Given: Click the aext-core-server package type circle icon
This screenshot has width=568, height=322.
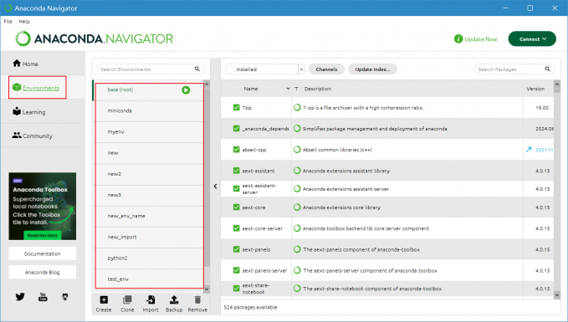Looking at the screenshot, I should pos(297,228).
